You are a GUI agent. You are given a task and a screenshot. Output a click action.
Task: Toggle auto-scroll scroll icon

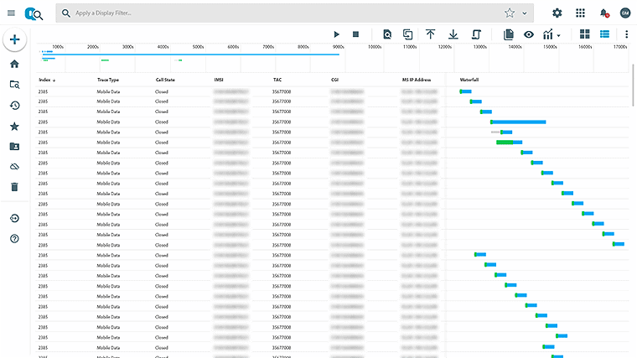pos(476,34)
